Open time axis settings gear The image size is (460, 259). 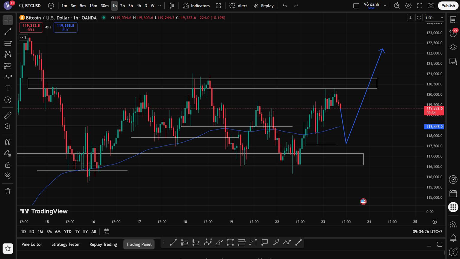click(435, 222)
